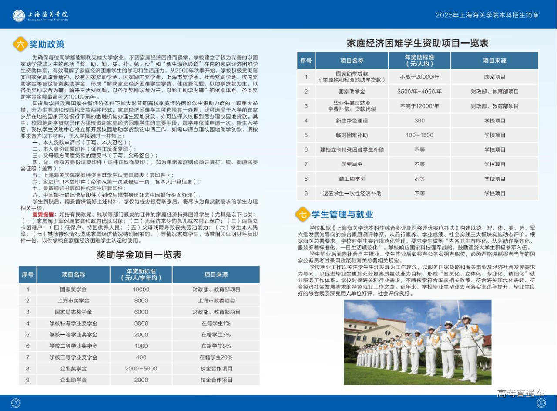This screenshot has width=557, height=411.
Task: Select the "学生管理与就业" section heading
Action: tap(342, 214)
